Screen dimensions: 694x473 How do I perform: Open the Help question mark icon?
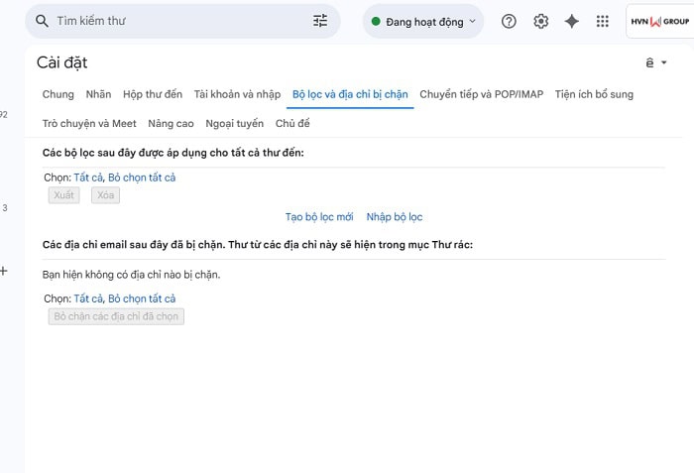click(x=509, y=21)
